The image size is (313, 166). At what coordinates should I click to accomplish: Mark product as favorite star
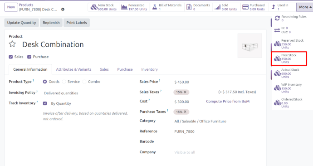pyautogui.click(x=12, y=44)
